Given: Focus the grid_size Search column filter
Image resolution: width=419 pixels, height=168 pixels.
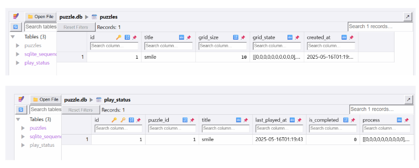Looking at the screenshot, I should (223, 46).
